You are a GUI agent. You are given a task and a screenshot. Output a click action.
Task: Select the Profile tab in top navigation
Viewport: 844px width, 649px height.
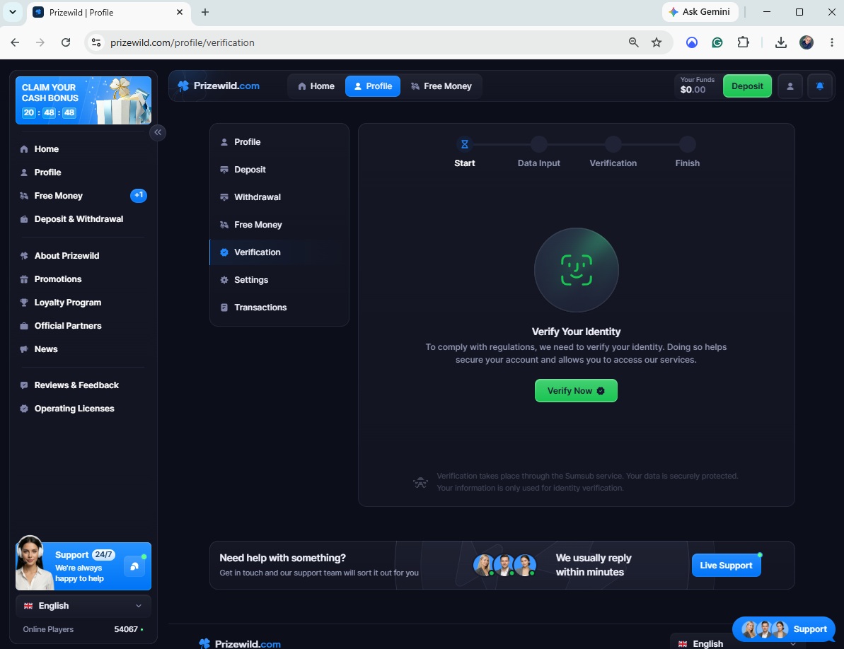tap(373, 86)
